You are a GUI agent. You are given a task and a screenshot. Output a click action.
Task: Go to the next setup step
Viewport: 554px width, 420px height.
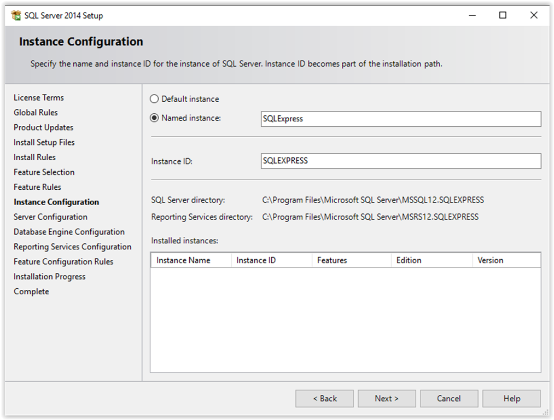387,399
